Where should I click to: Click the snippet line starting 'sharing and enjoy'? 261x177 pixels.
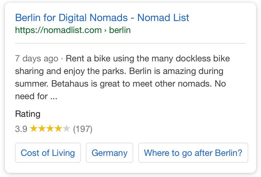119,71
